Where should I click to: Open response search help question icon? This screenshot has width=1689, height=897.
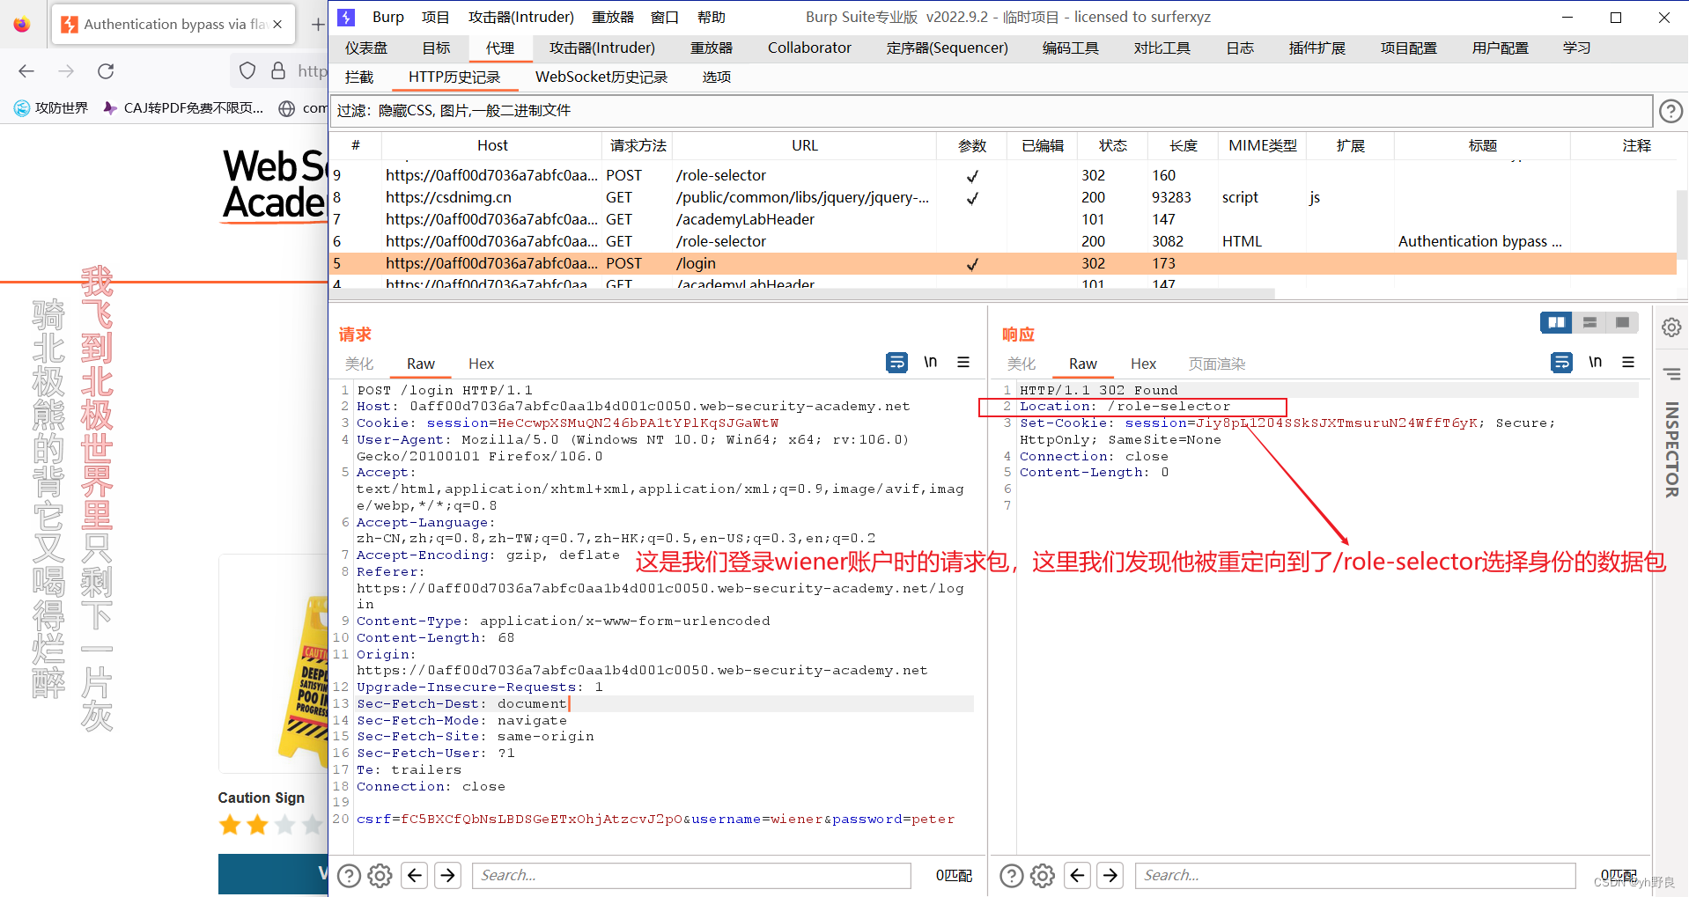(x=1012, y=875)
